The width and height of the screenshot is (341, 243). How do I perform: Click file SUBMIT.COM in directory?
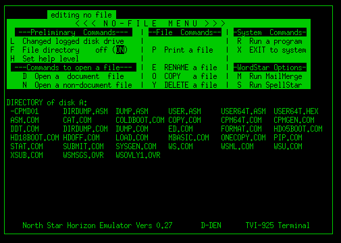(83, 146)
